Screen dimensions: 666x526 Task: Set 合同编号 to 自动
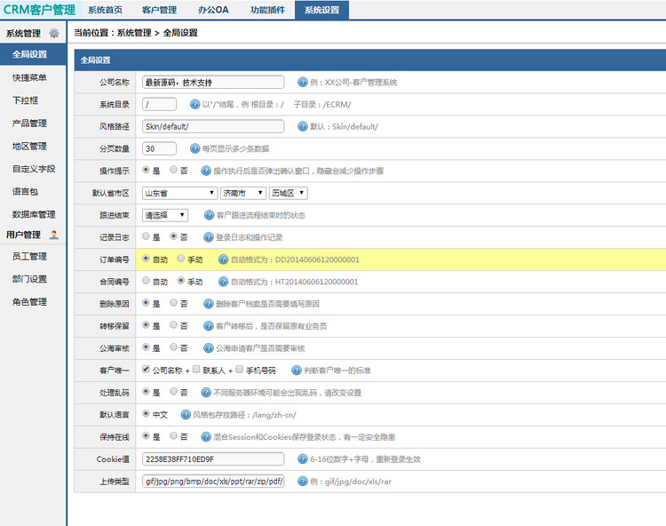point(146,280)
